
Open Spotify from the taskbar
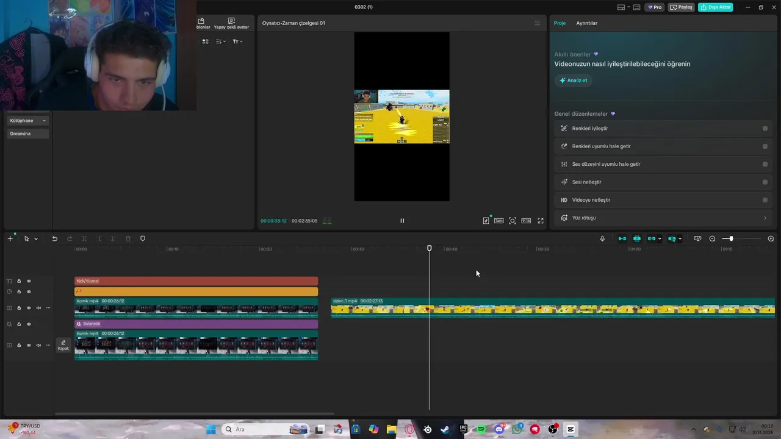481,429
